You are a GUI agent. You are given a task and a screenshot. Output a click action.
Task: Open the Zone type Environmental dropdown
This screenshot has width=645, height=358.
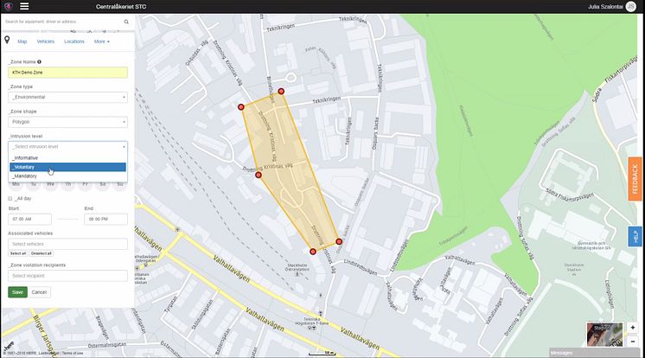click(x=68, y=97)
